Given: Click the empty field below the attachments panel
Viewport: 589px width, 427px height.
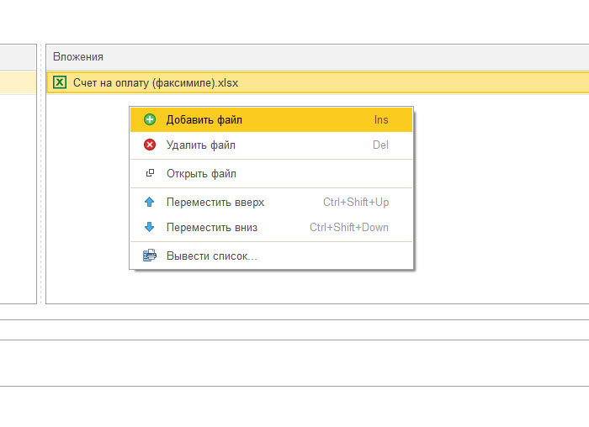Looking at the screenshot, I should coord(294,330).
